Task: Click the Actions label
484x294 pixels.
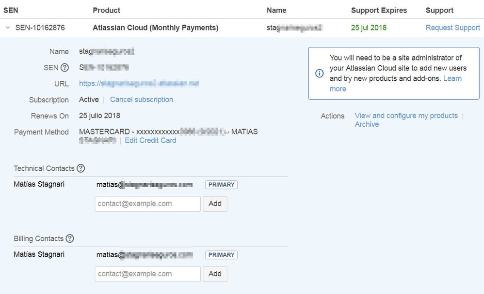Action: pos(332,116)
